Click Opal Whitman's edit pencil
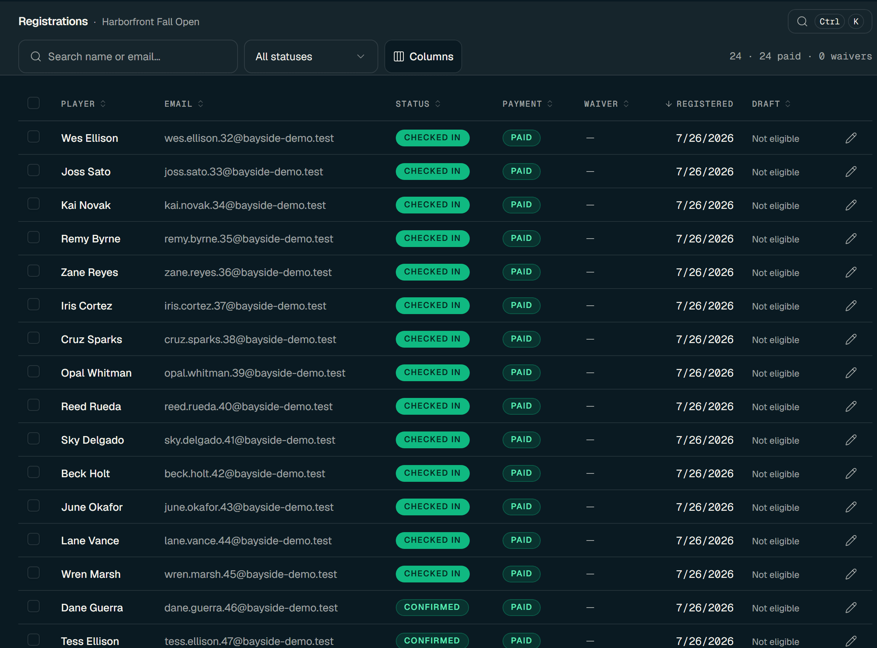The image size is (877, 648). [851, 373]
